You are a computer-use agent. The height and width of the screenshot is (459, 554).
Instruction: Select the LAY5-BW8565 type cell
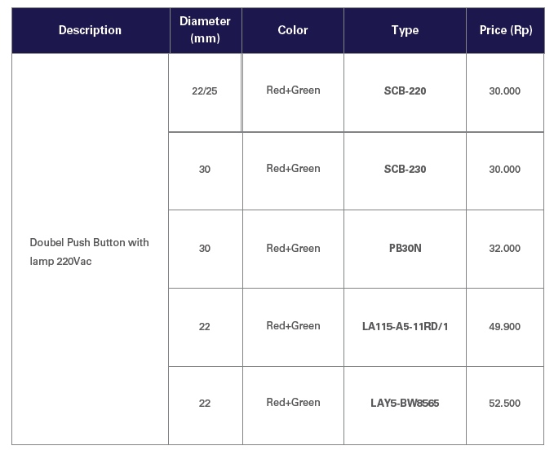point(405,405)
